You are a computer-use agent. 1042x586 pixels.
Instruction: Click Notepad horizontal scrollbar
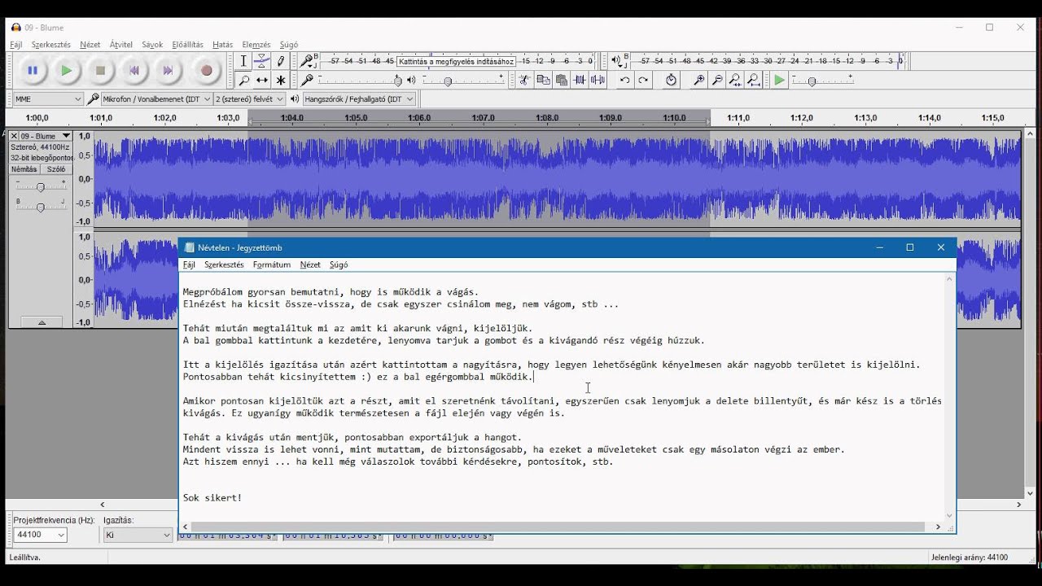coord(562,527)
